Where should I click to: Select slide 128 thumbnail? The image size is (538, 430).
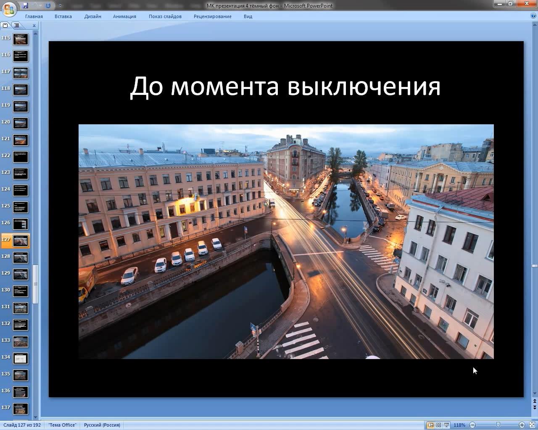pos(21,257)
